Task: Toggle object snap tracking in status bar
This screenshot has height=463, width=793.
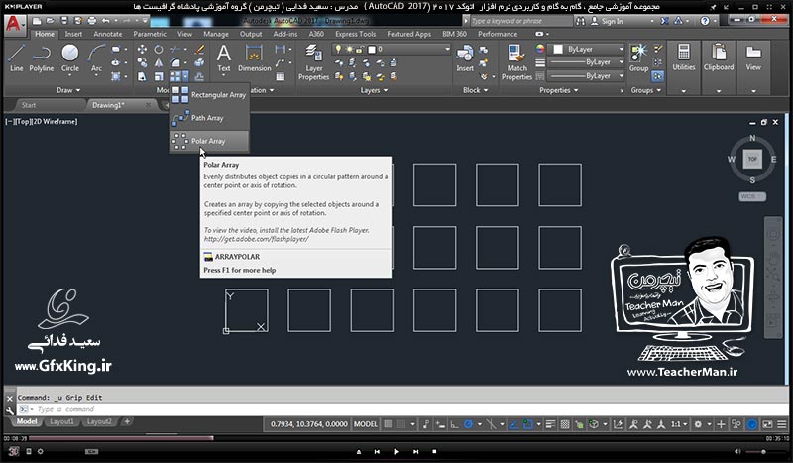Action: click(514, 424)
